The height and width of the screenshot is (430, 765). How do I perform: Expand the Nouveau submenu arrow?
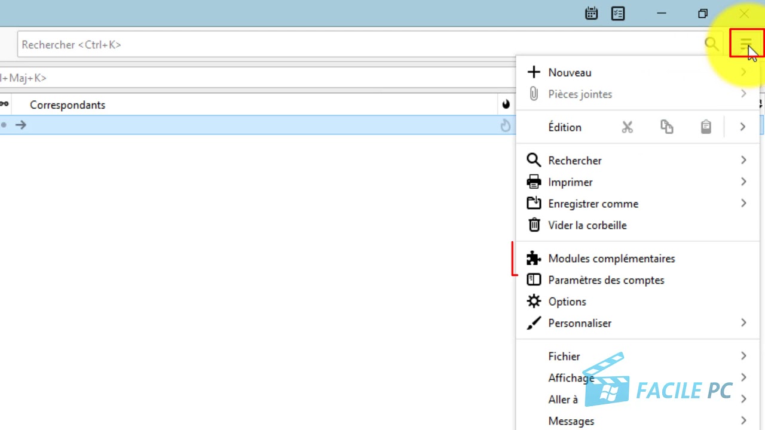point(743,72)
